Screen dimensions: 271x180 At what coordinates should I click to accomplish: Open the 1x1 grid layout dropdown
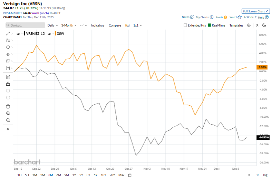click(x=138, y=25)
